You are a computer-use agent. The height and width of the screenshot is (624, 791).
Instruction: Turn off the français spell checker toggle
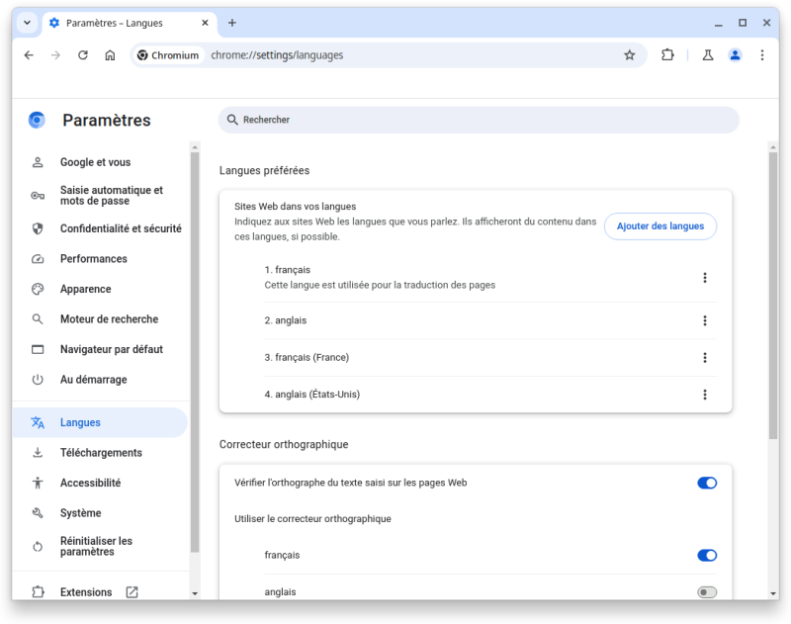click(706, 556)
